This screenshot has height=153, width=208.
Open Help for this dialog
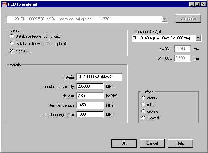(180, 143)
